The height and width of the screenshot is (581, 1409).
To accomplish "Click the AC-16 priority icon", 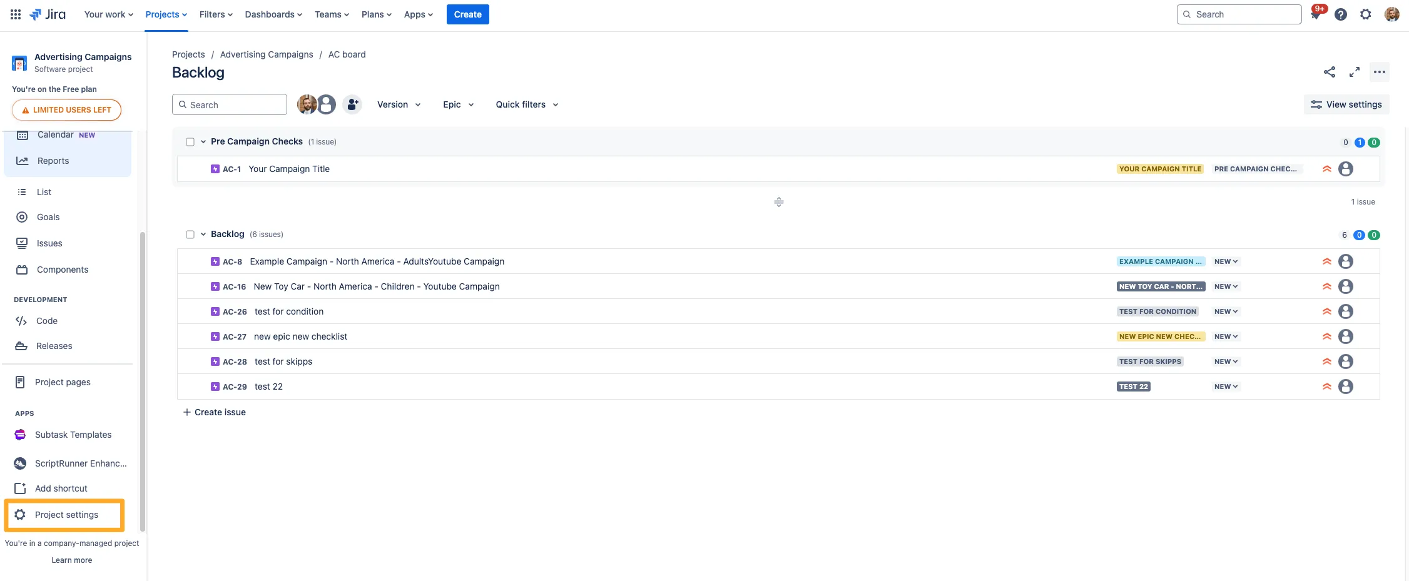I will [x=1326, y=286].
